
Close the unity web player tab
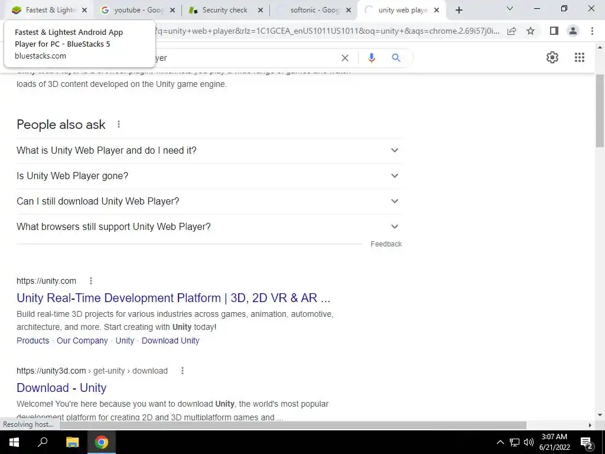[437, 11]
